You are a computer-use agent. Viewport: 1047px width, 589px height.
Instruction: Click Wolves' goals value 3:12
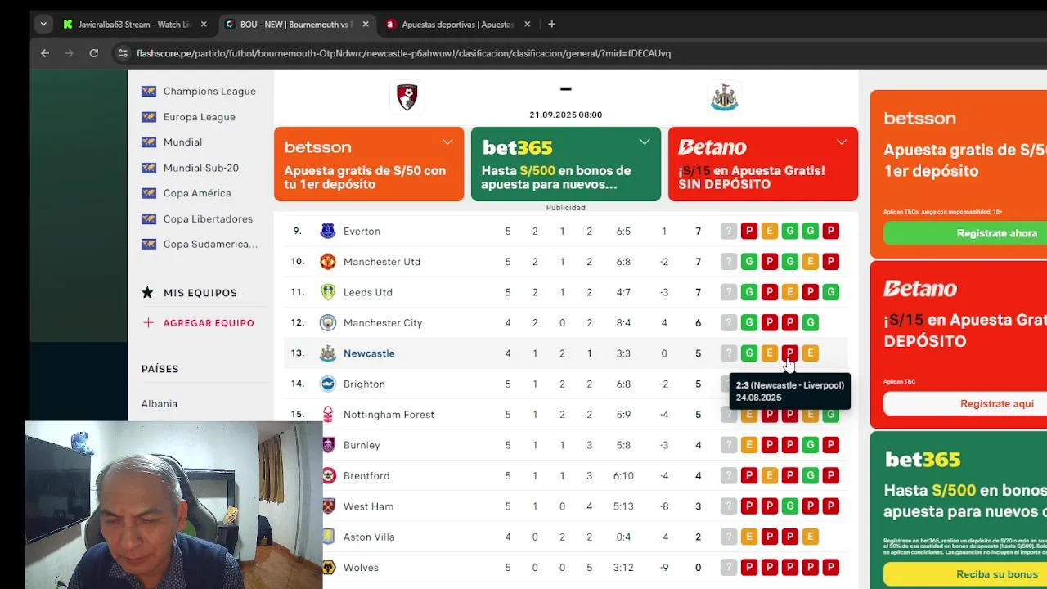point(623,567)
